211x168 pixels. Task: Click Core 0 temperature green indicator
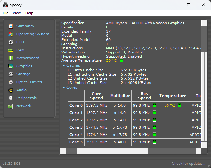point(180,105)
